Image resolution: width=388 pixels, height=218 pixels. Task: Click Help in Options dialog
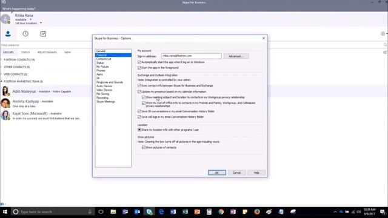pyautogui.click(x=256, y=173)
